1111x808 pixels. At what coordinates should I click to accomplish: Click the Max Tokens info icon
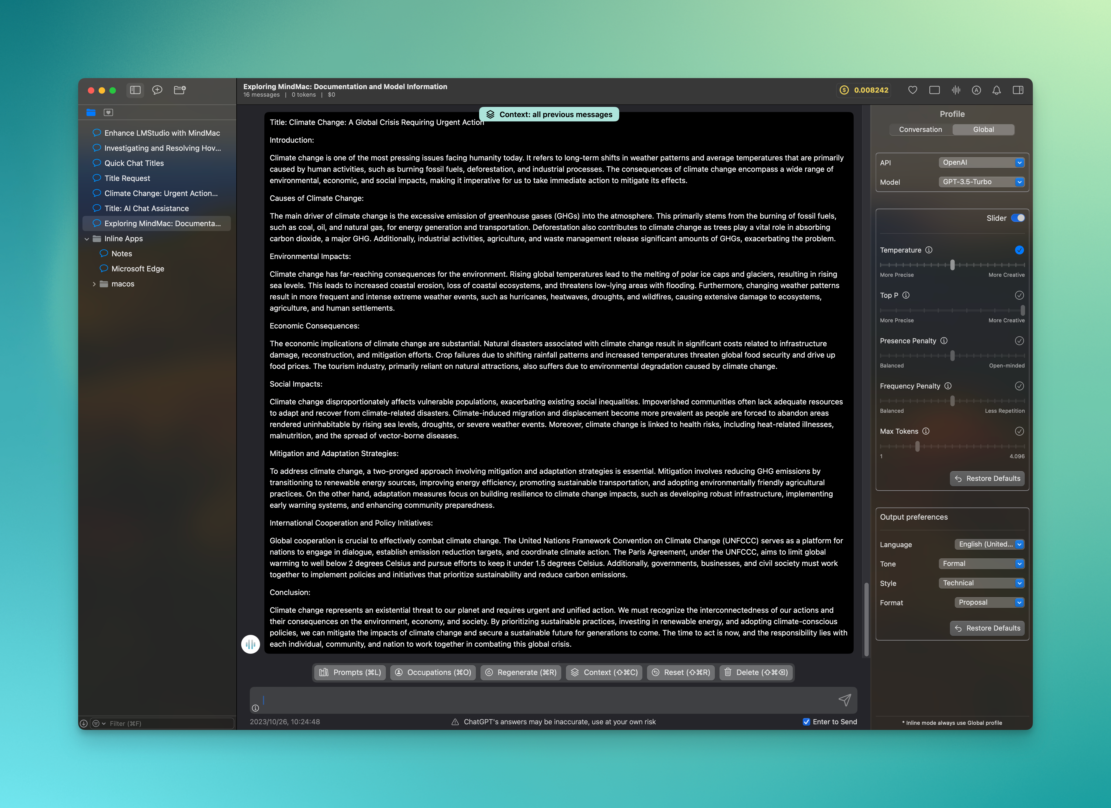coord(926,431)
